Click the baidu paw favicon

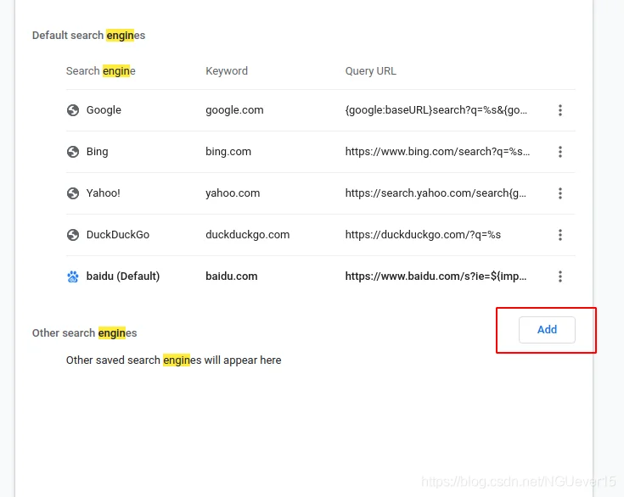pos(73,276)
